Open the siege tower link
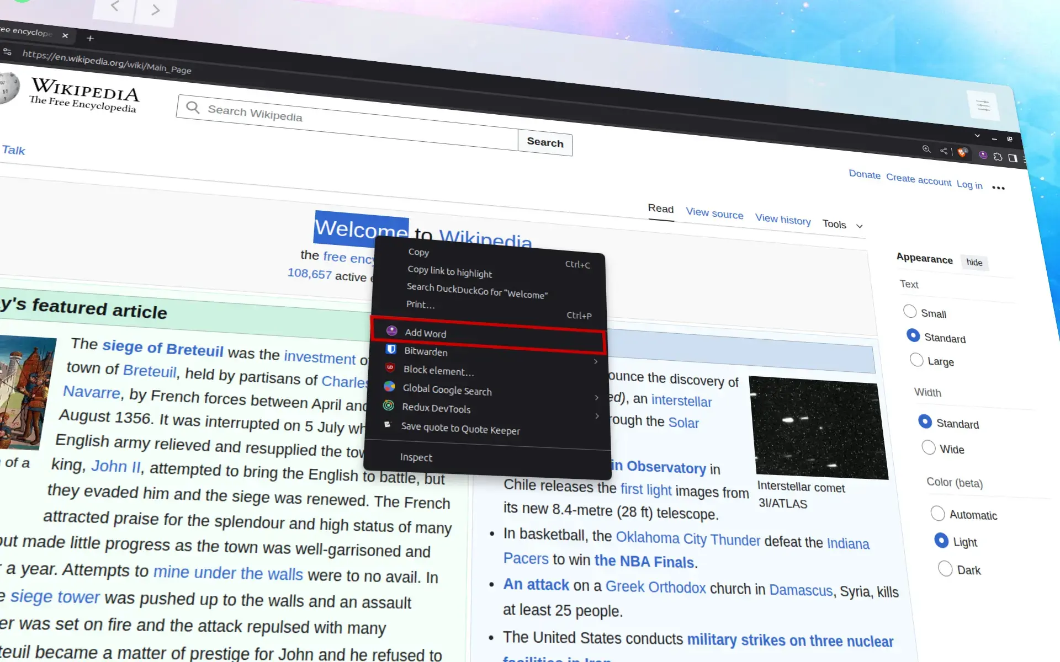 [x=55, y=597]
